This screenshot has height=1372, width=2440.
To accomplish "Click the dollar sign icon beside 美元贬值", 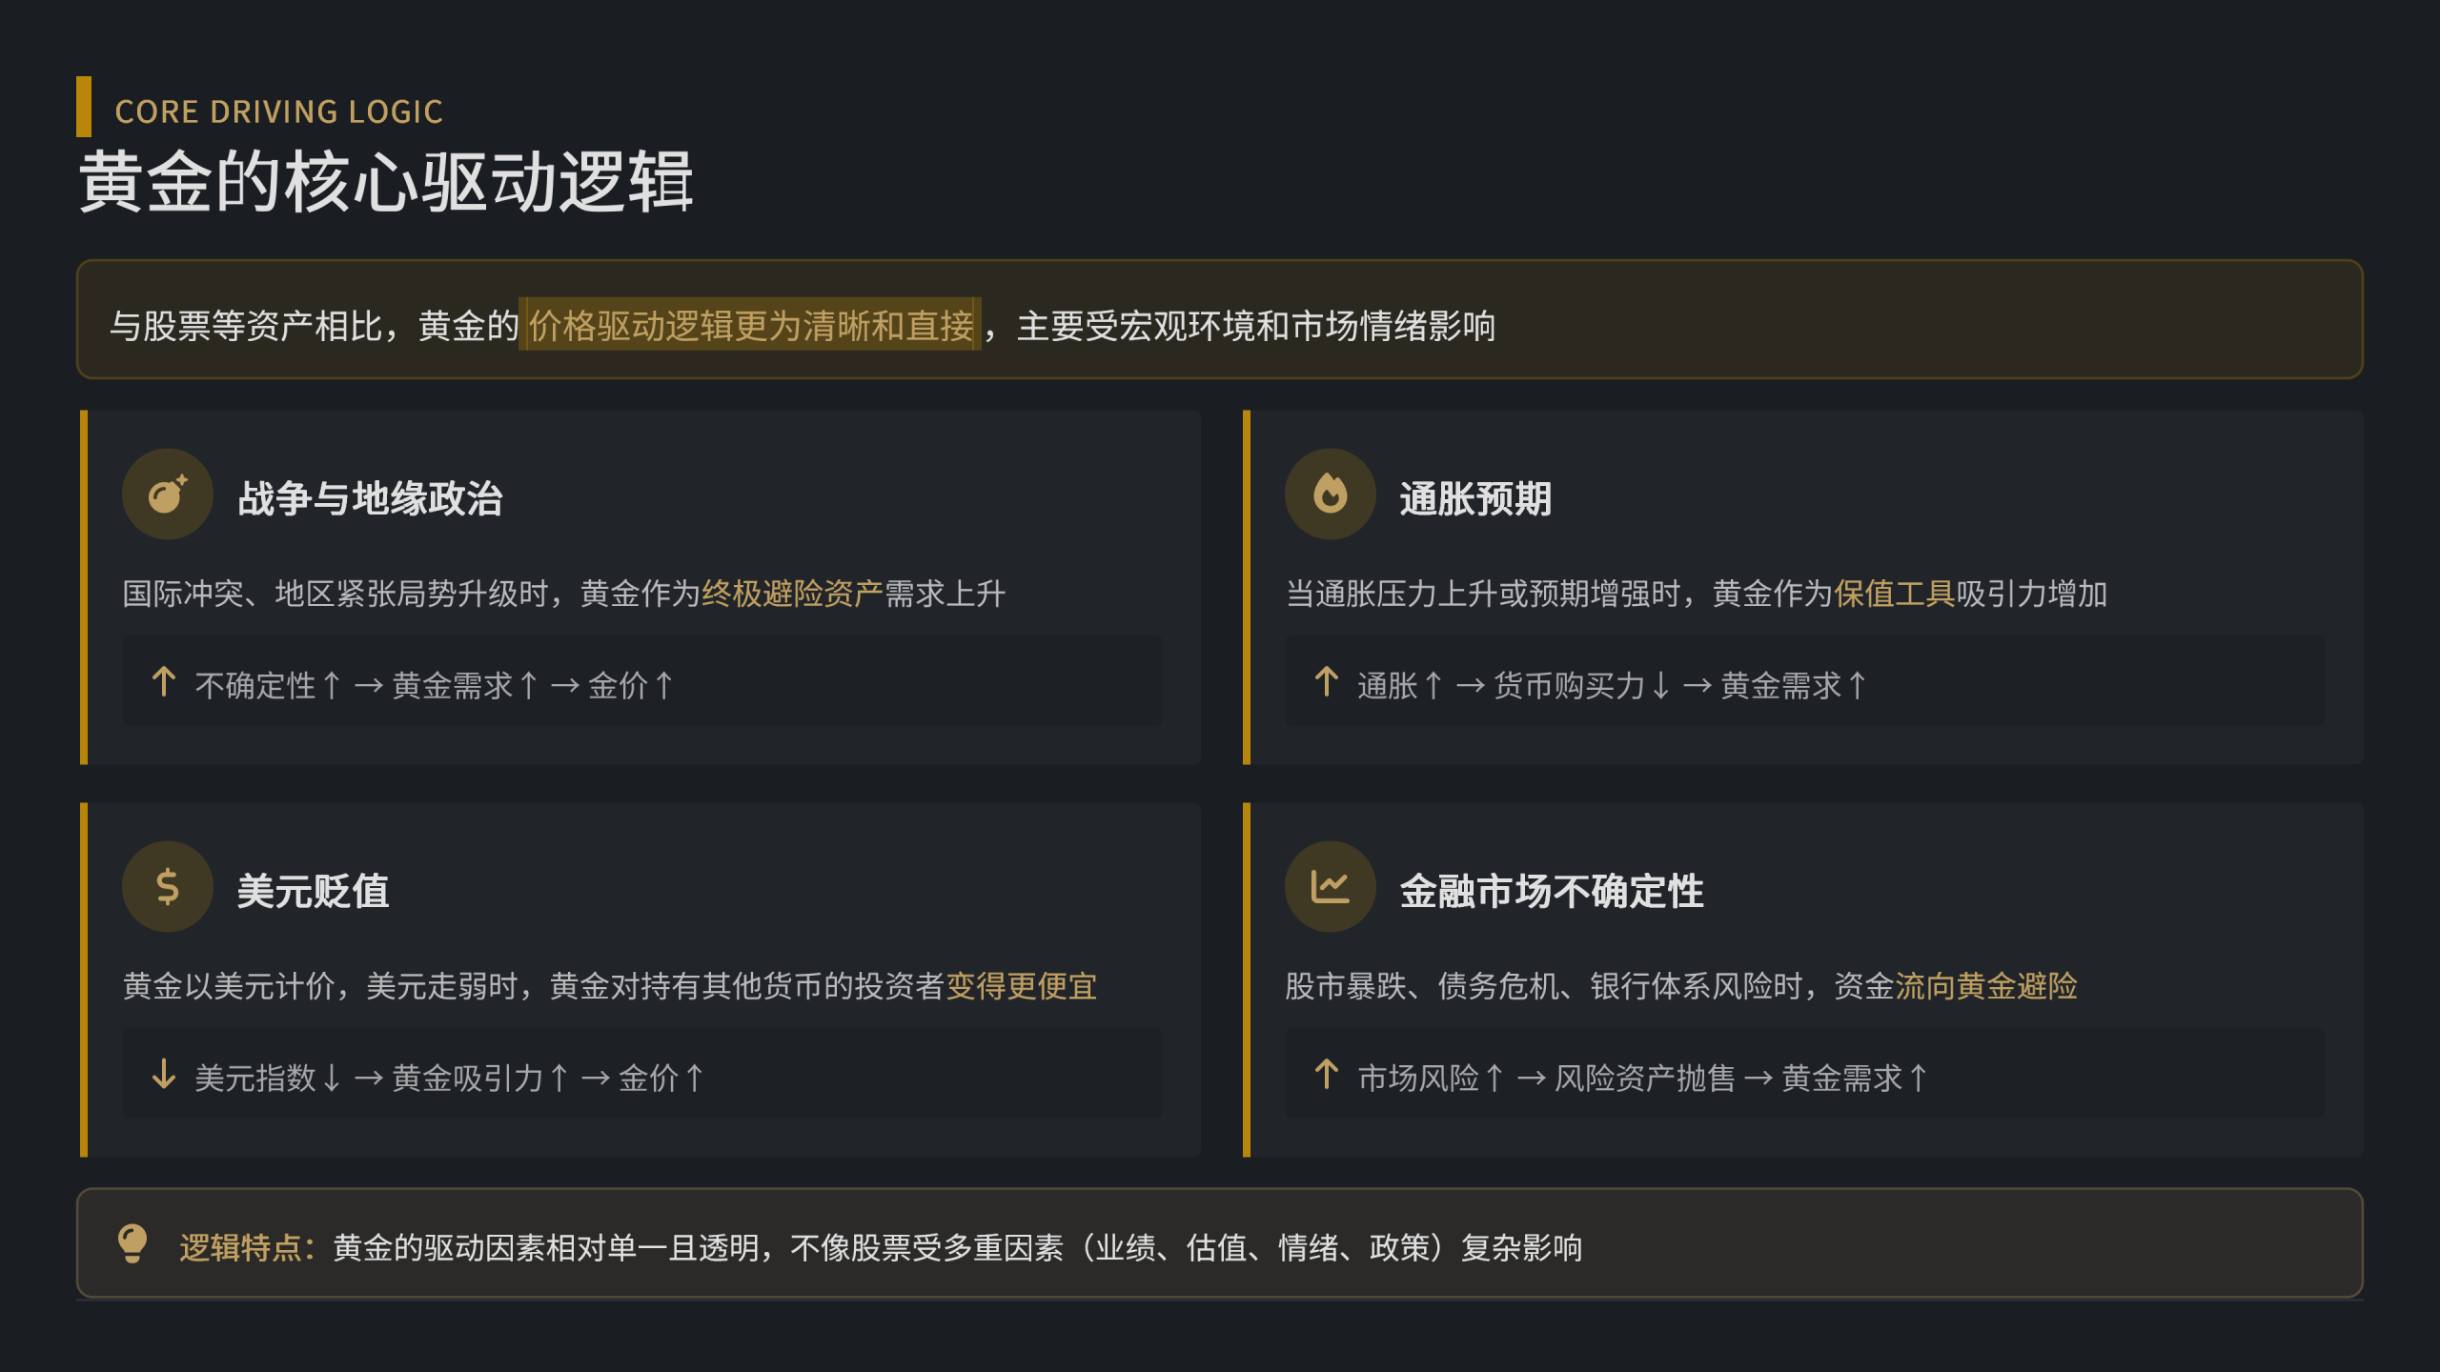I will pos(168,887).
